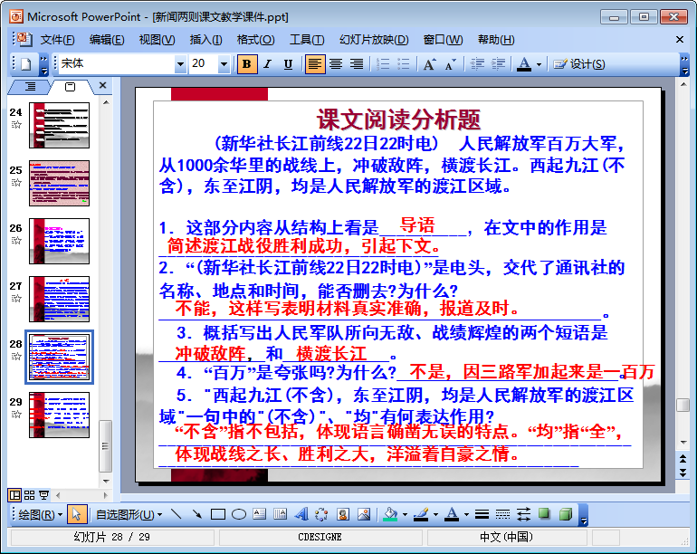Screen dimensions: 697x554
Task: Decrease font size icon
Action: pos(450,64)
